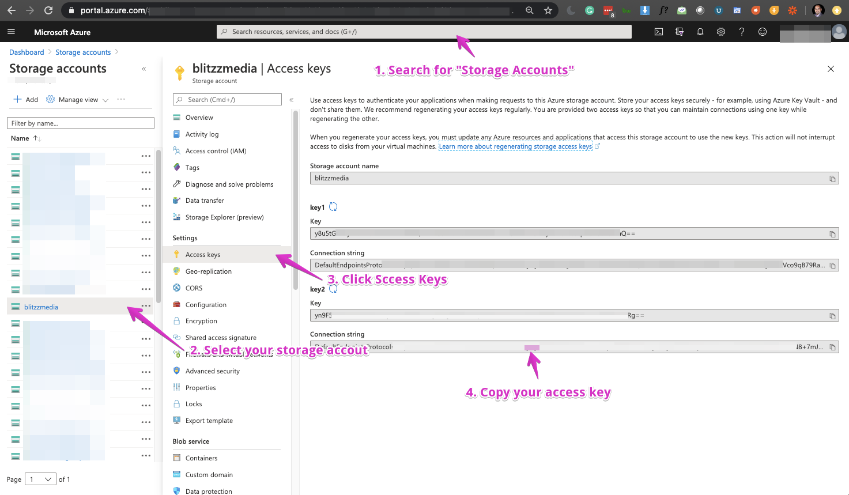The image size is (849, 495).
Task: Focus the Filter by name field
Action: 81,123
